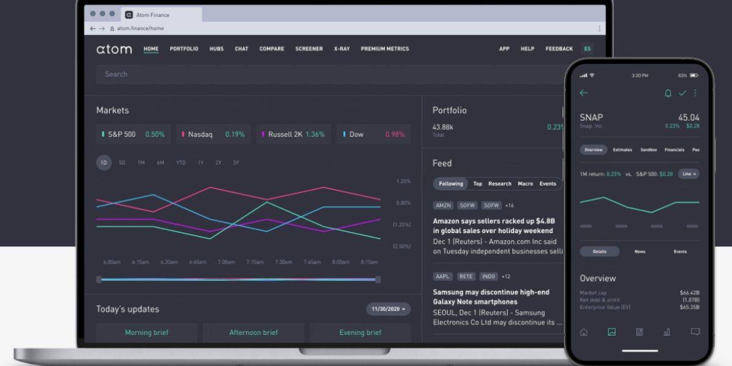Viewport: 732px width, 366px height.
Task: Go to HUBS in the navbar
Action: (x=217, y=49)
